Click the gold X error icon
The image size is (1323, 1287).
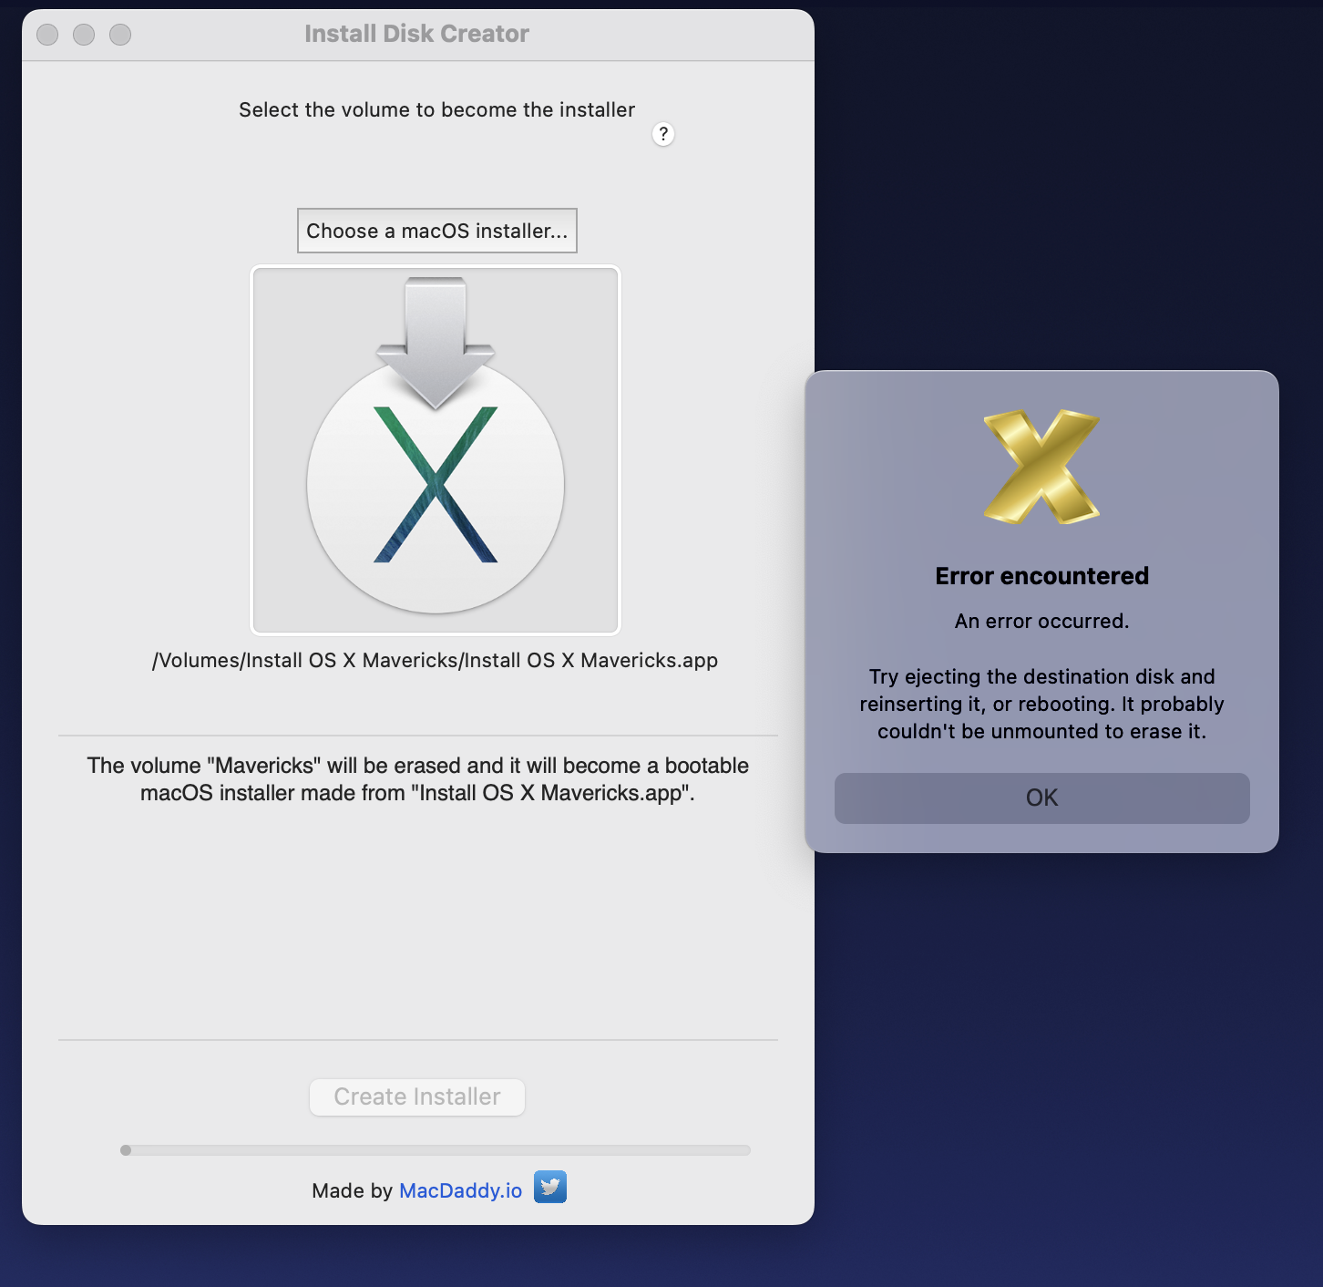pyautogui.click(x=1041, y=467)
